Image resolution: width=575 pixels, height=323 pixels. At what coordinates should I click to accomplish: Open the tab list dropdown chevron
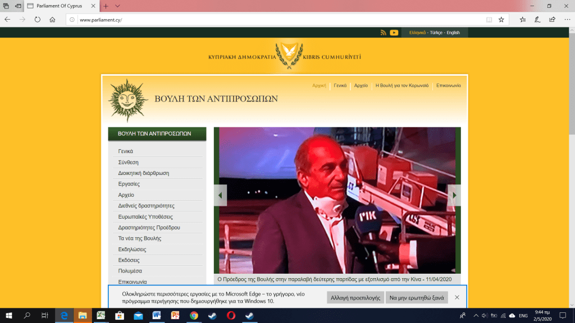pyautogui.click(x=117, y=6)
